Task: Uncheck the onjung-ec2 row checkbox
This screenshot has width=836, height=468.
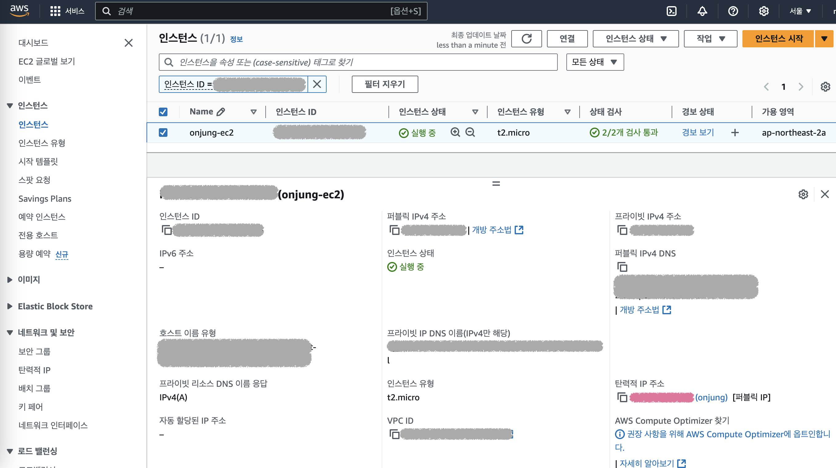Action: pos(163,133)
